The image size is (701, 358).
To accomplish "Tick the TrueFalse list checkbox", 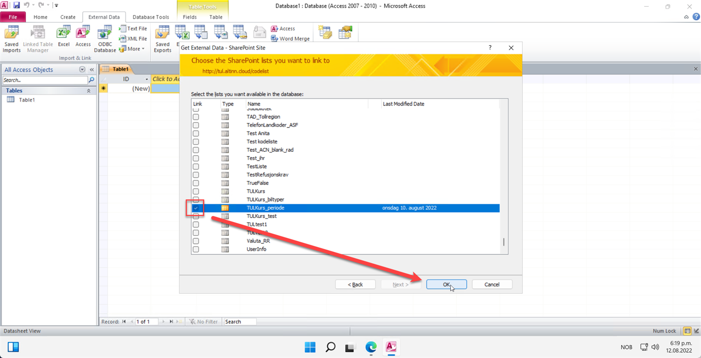I will coord(196,183).
